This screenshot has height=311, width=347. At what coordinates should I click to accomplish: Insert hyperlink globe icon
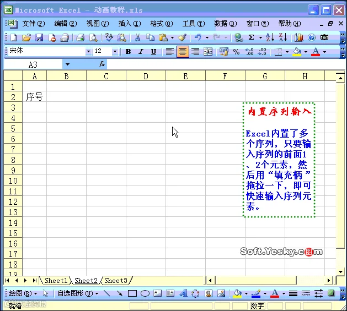(x=239, y=37)
